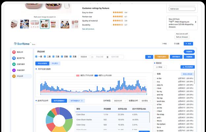Viewport: 206px width, 132px height.
Task: Tick the 'lunch box' keyword checkbox
Action: [155, 101]
